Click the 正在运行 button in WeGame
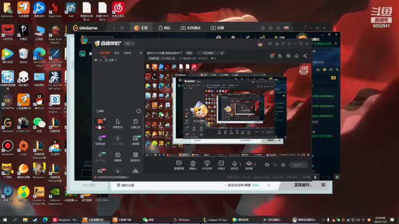399x224 pixels. (x=303, y=185)
